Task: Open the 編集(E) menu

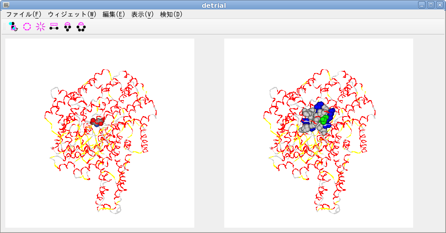Action: [x=114, y=14]
